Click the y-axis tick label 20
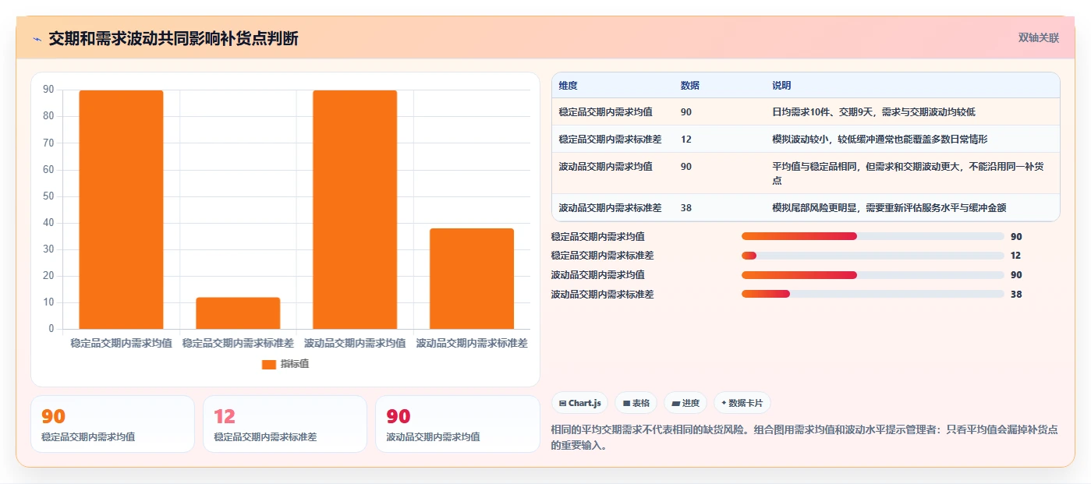The width and height of the screenshot is (1091, 484). click(x=48, y=276)
